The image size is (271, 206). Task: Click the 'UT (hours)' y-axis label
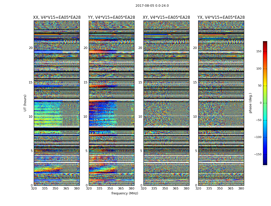pyautogui.click(x=25, y=103)
